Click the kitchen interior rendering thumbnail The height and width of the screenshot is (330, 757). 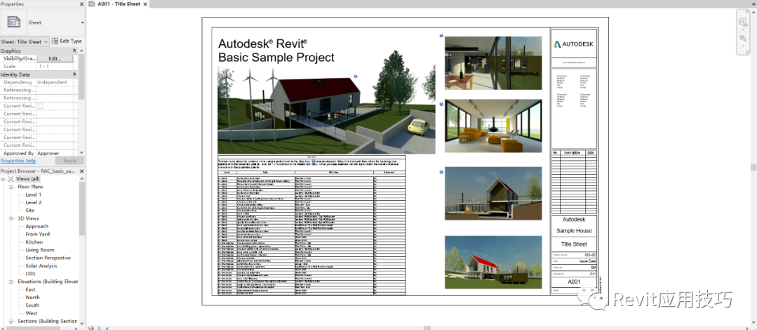[x=493, y=63]
